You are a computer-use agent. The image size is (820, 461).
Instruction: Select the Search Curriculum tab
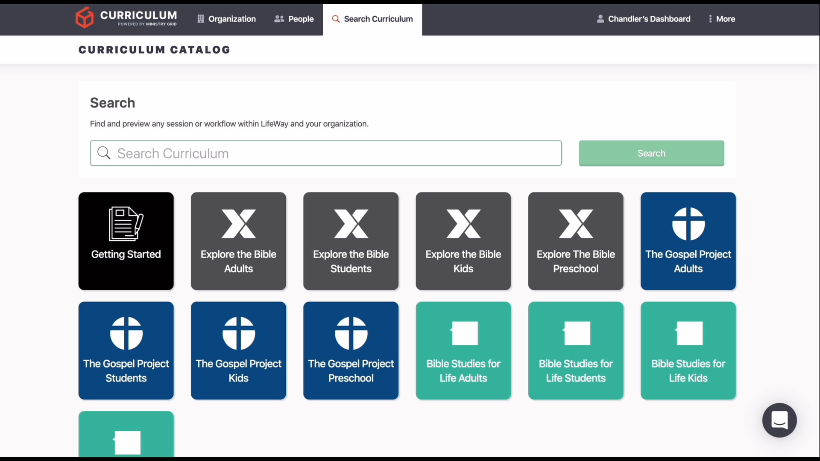372,19
